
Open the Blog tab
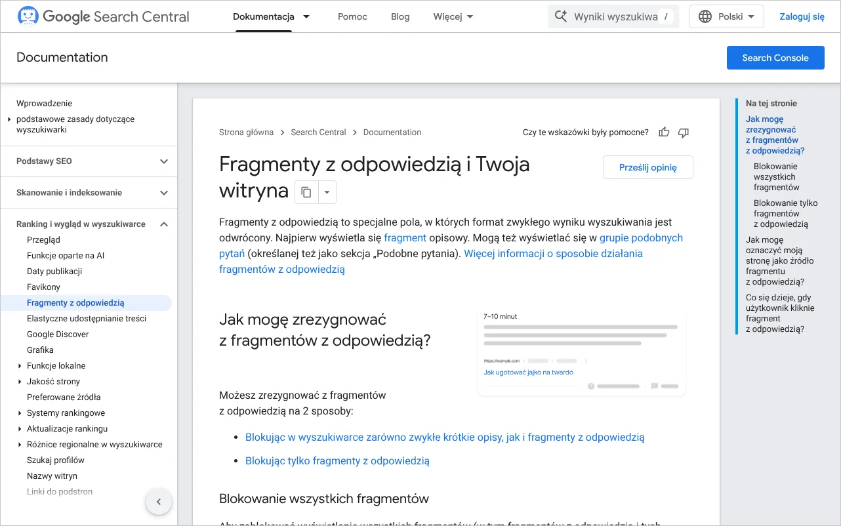[x=400, y=16]
